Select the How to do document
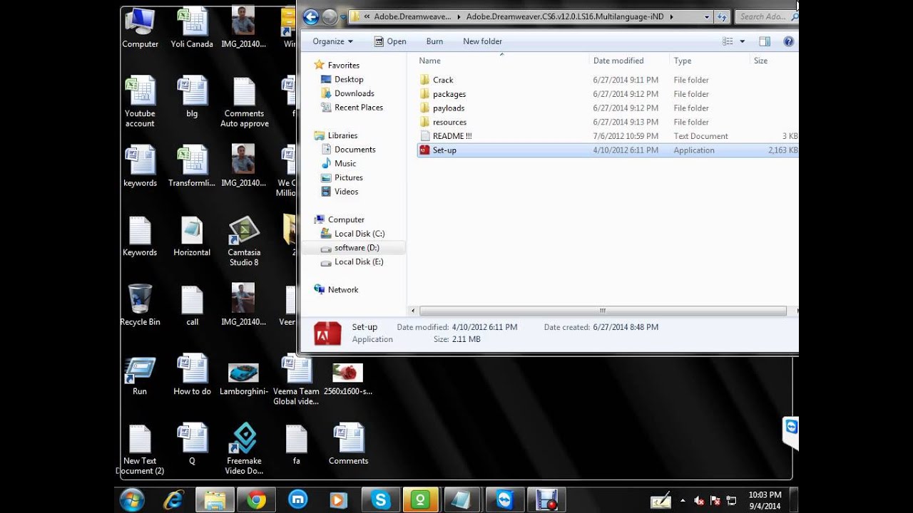This screenshot has height=513, width=913. point(192,375)
